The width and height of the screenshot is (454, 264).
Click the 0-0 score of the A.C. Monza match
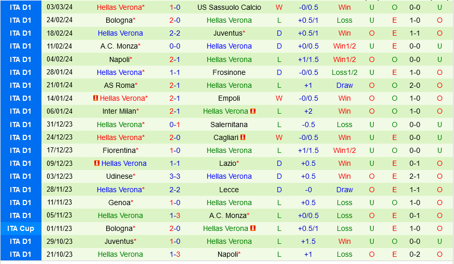(x=175, y=46)
